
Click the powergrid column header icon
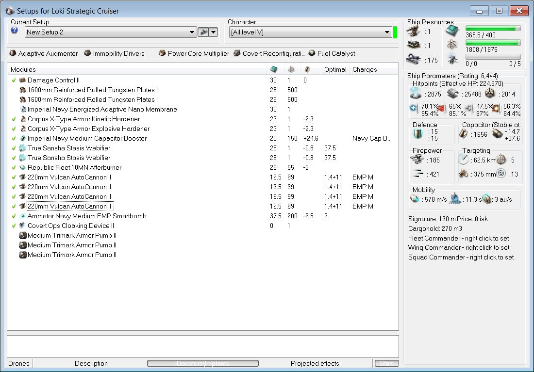(292, 69)
